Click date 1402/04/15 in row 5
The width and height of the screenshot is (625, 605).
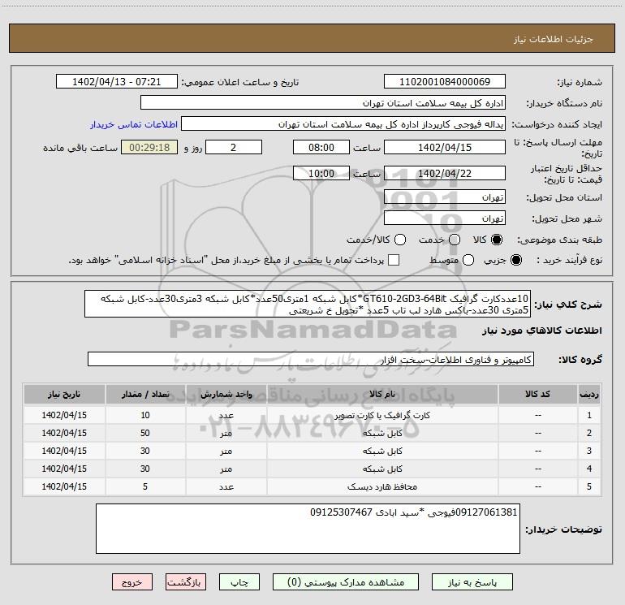64,487
